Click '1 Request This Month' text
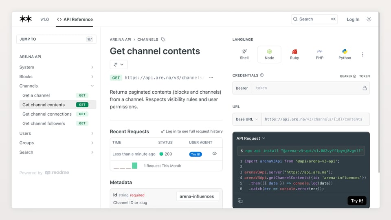The image size is (391, 220). (x=163, y=166)
